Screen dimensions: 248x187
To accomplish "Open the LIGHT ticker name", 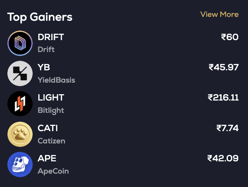I will [51, 97].
